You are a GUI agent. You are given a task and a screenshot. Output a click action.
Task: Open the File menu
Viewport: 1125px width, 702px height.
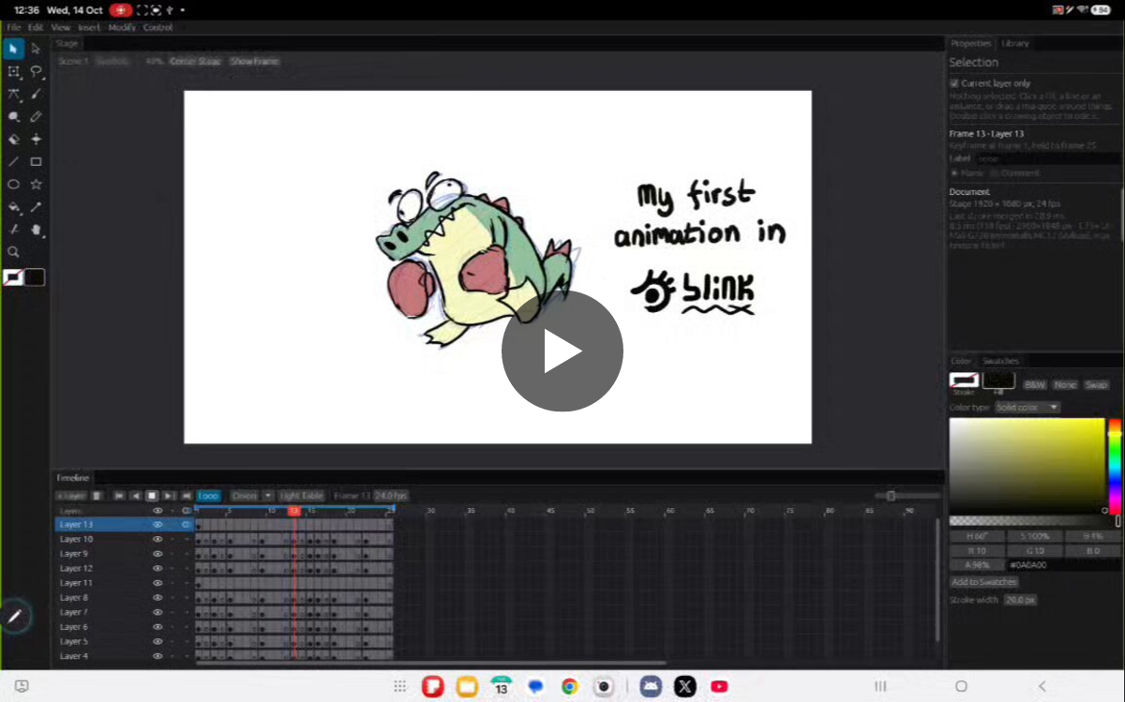click(13, 27)
